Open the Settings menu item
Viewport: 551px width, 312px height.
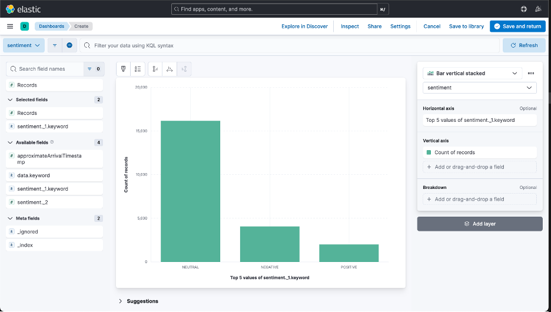coord(400,26)
